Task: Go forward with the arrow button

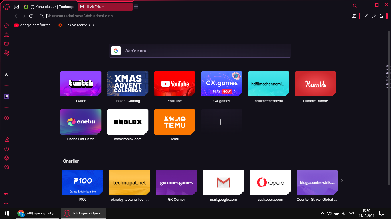Action: (24, 16)
